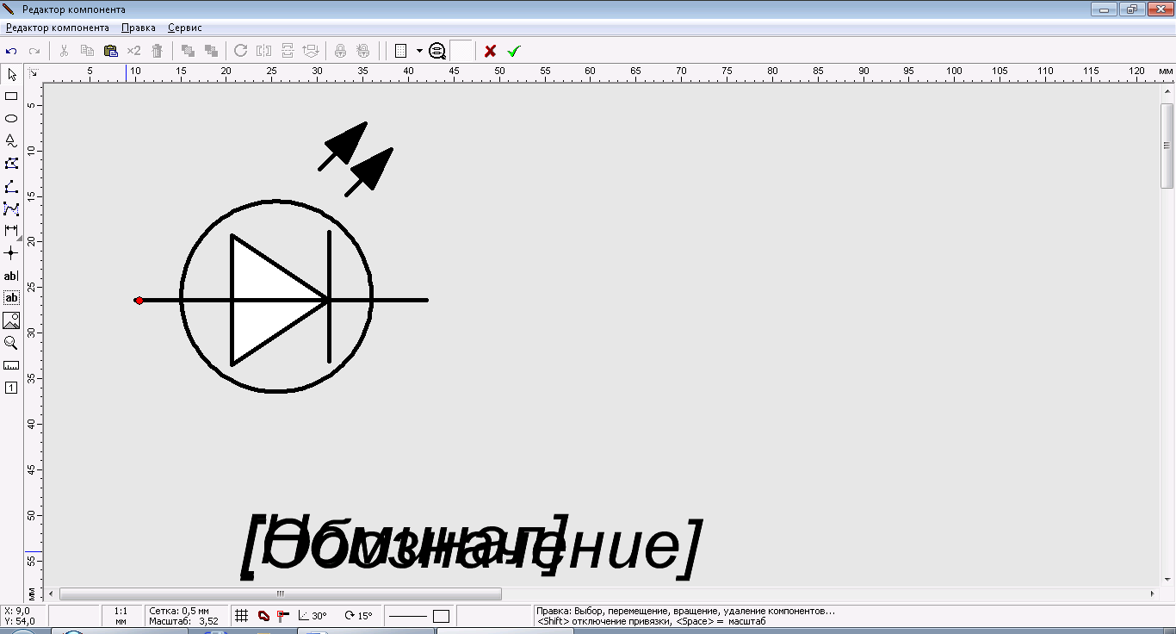Select the Ellipse drawing tool

[x=11, y=119]
